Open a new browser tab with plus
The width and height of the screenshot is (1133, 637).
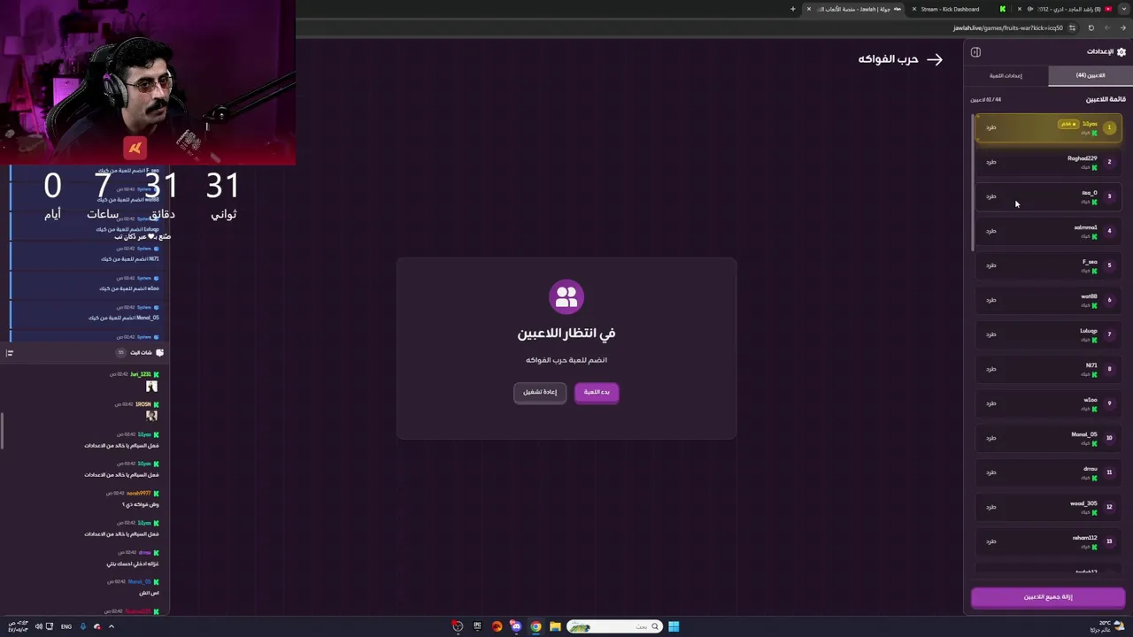pyautogui.click(x=793, y=9)
